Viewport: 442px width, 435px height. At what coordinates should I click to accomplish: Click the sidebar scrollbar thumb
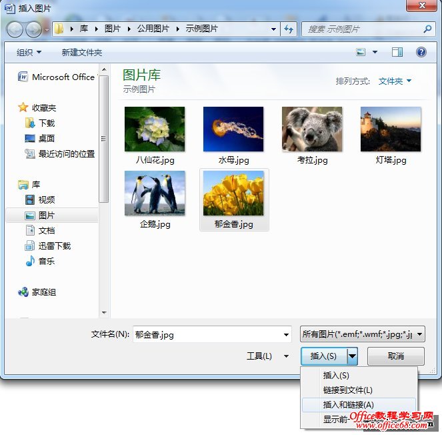point(104,139)
